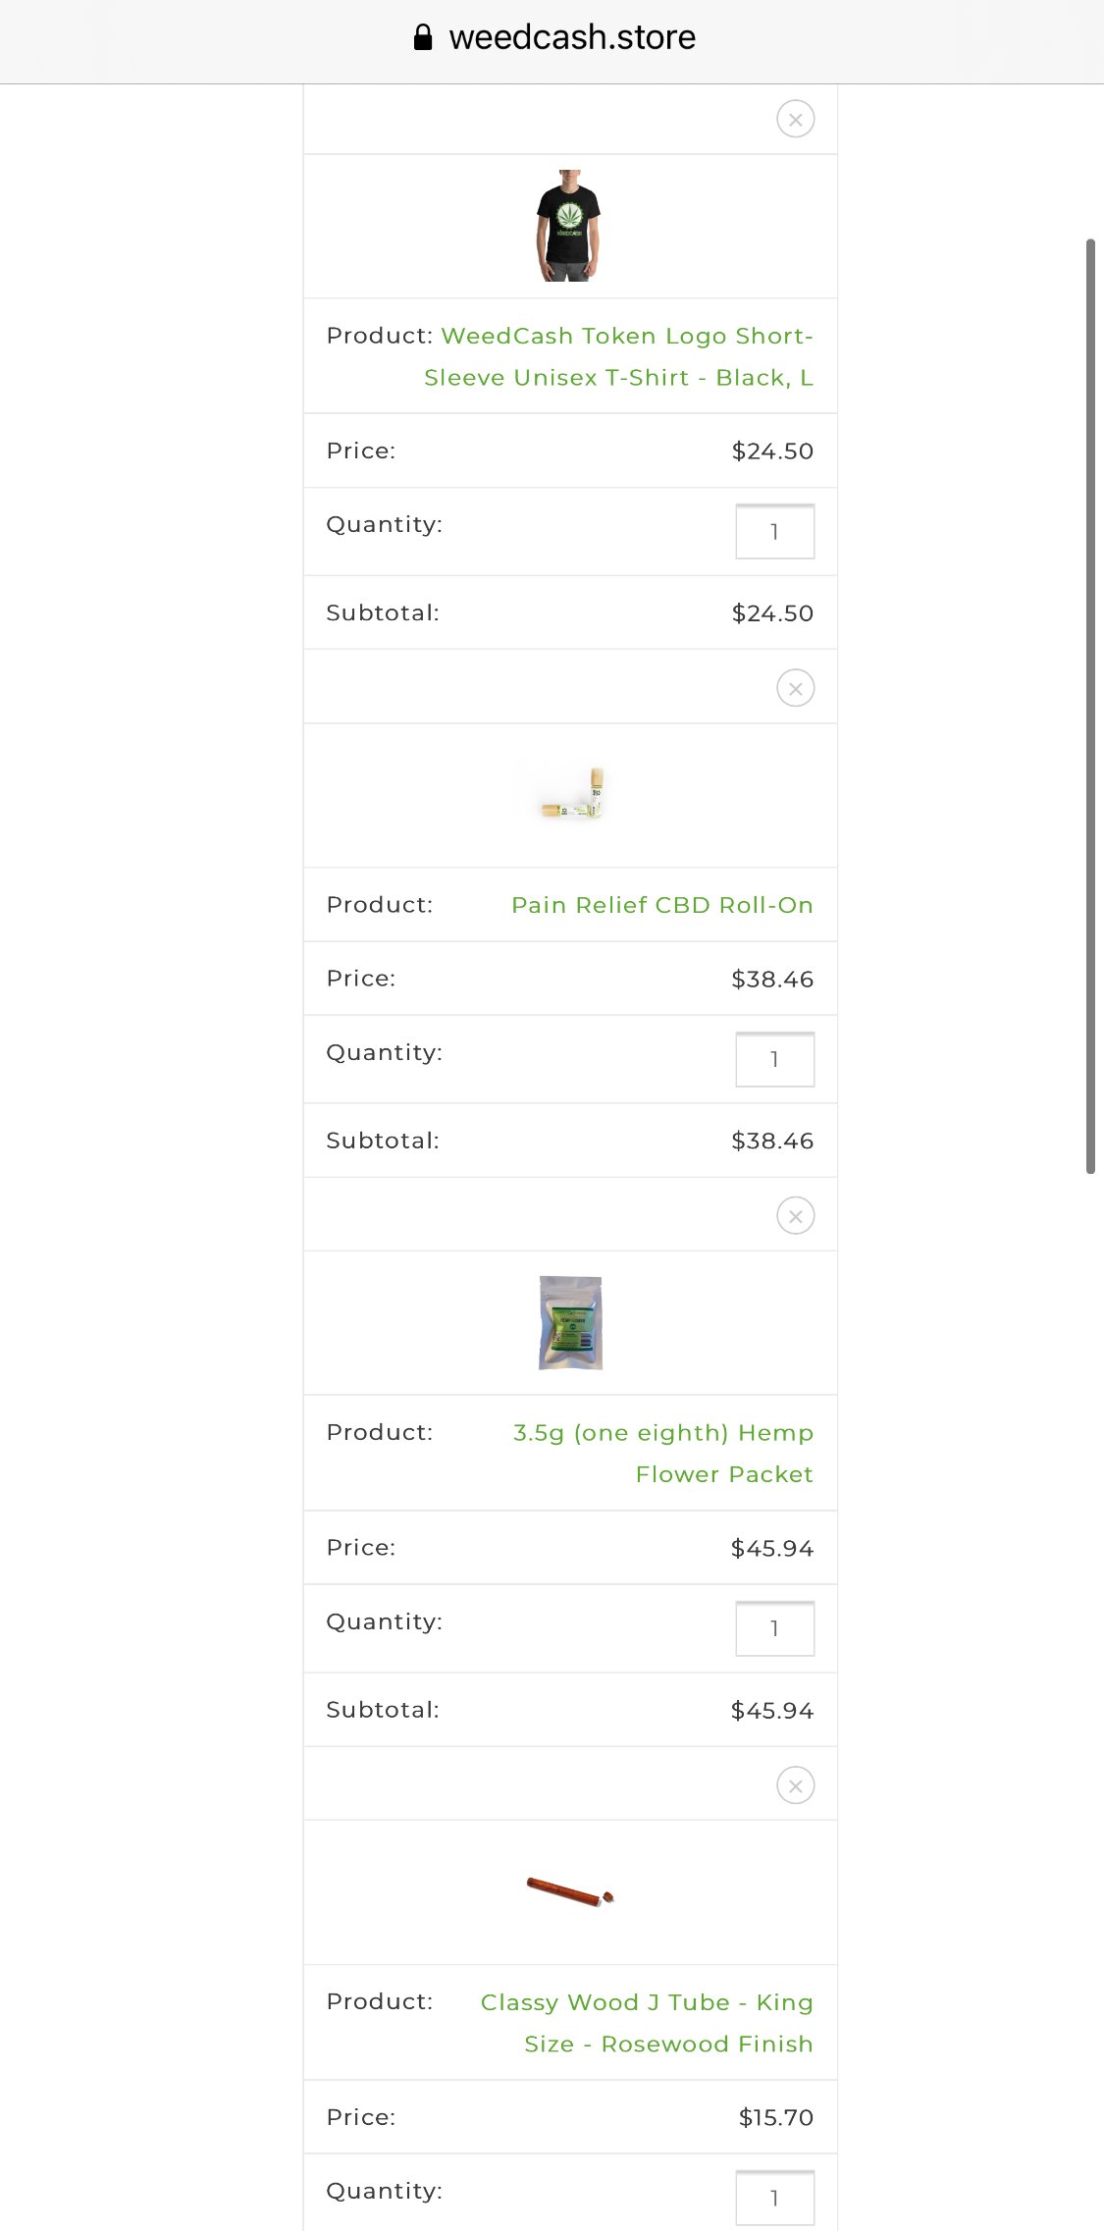
Task: Open WeedCash Token Logo T-Shirt link
Action: (x=618, y=356)
